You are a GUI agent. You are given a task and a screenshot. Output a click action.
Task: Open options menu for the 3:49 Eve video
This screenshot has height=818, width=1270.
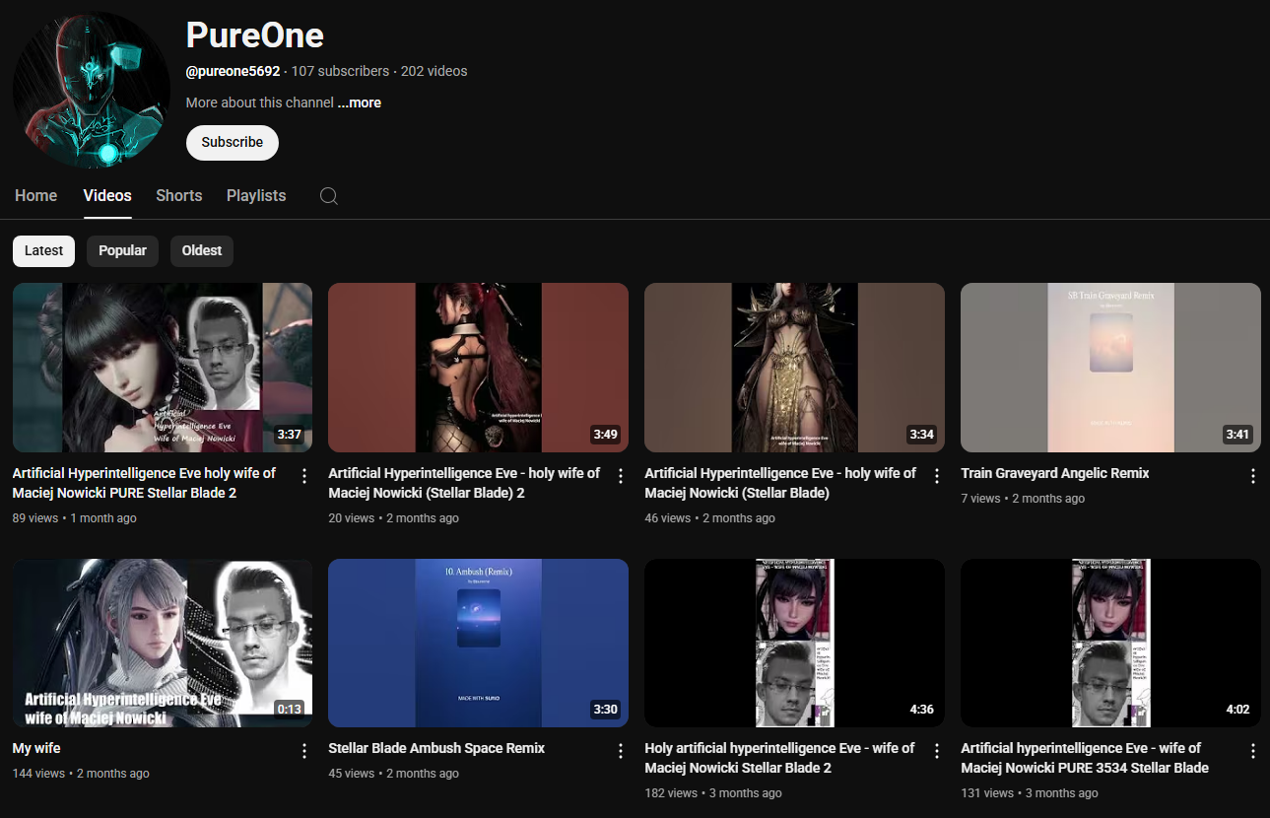(x=621, y=476)
